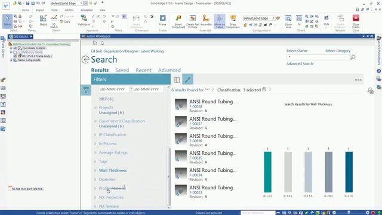Open the notifications bell in Active Workspace
Viewport: 382px width, 215px height.
click(102, 43)
